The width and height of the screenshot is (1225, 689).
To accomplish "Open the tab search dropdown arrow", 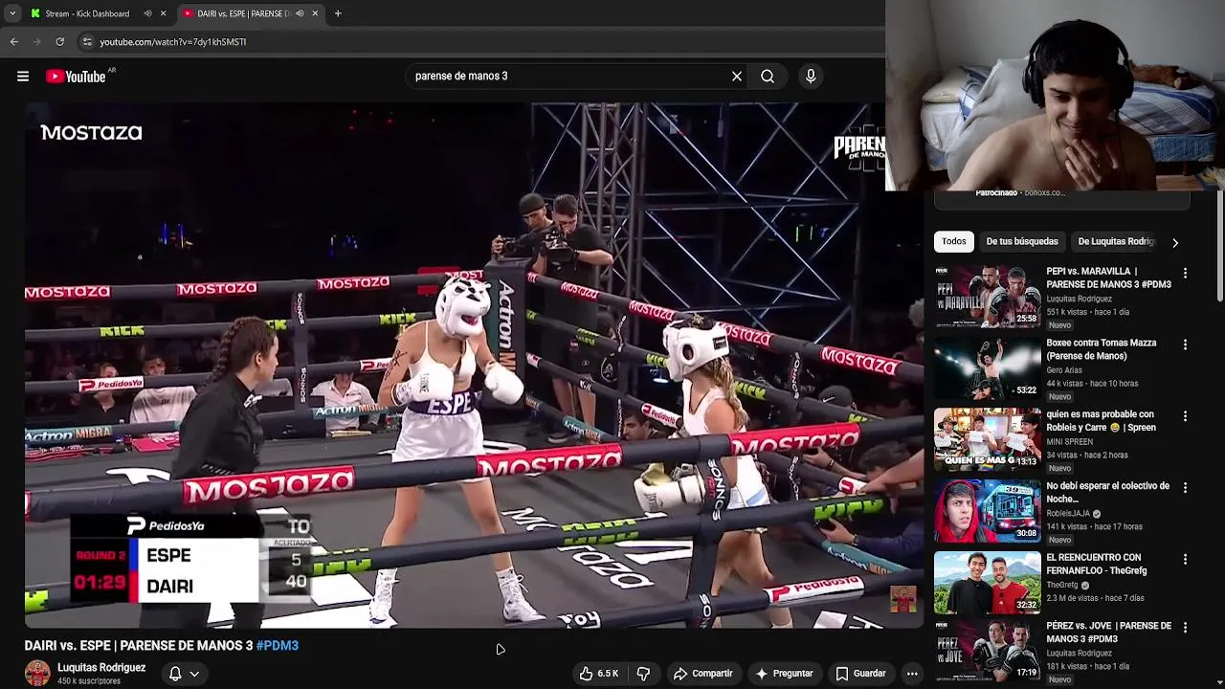I will 11,13.
